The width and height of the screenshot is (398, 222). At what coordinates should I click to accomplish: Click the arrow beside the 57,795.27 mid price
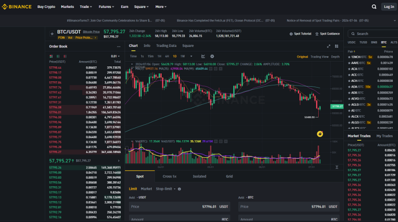(x=118, y=160)
